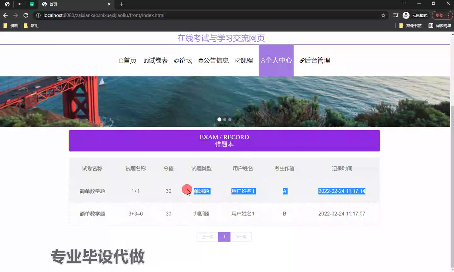Click the 下一页 next page button
This screenshot has height=272, width=454.
point(241,237)
